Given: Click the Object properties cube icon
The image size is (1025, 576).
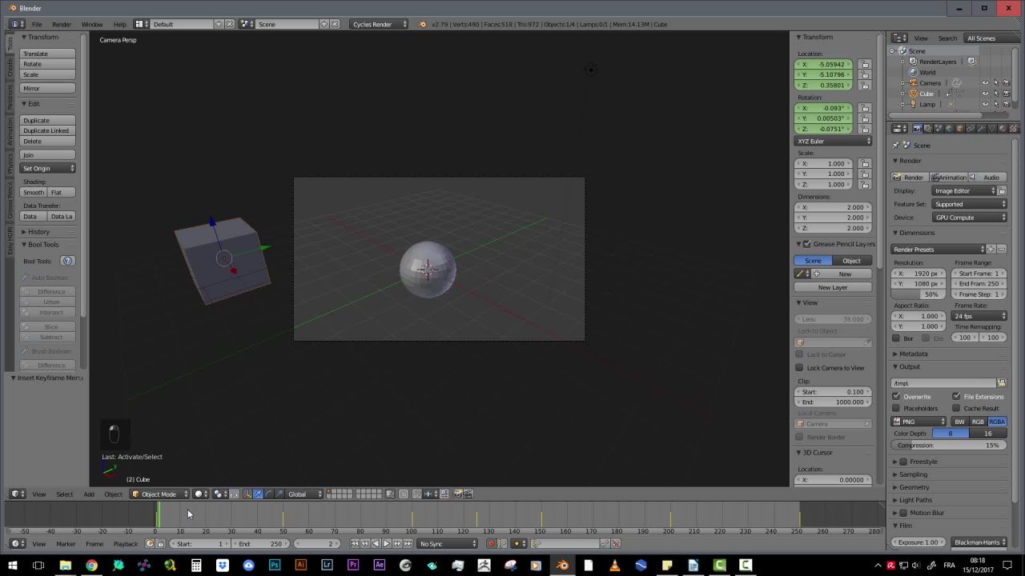Looking at the screenshot, I should click(x=959, y=128).
